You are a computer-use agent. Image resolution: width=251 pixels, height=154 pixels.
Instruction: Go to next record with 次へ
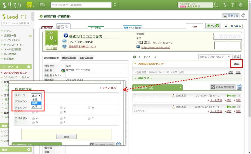click(213, 26)
